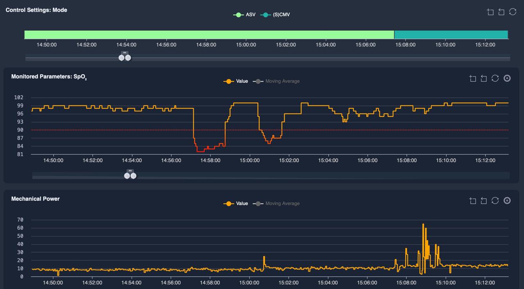Toggle the Value series on Mechanical Power chart
Image resolution: width=524 pixels, height=289 pixels.
[x=242, y=203]
